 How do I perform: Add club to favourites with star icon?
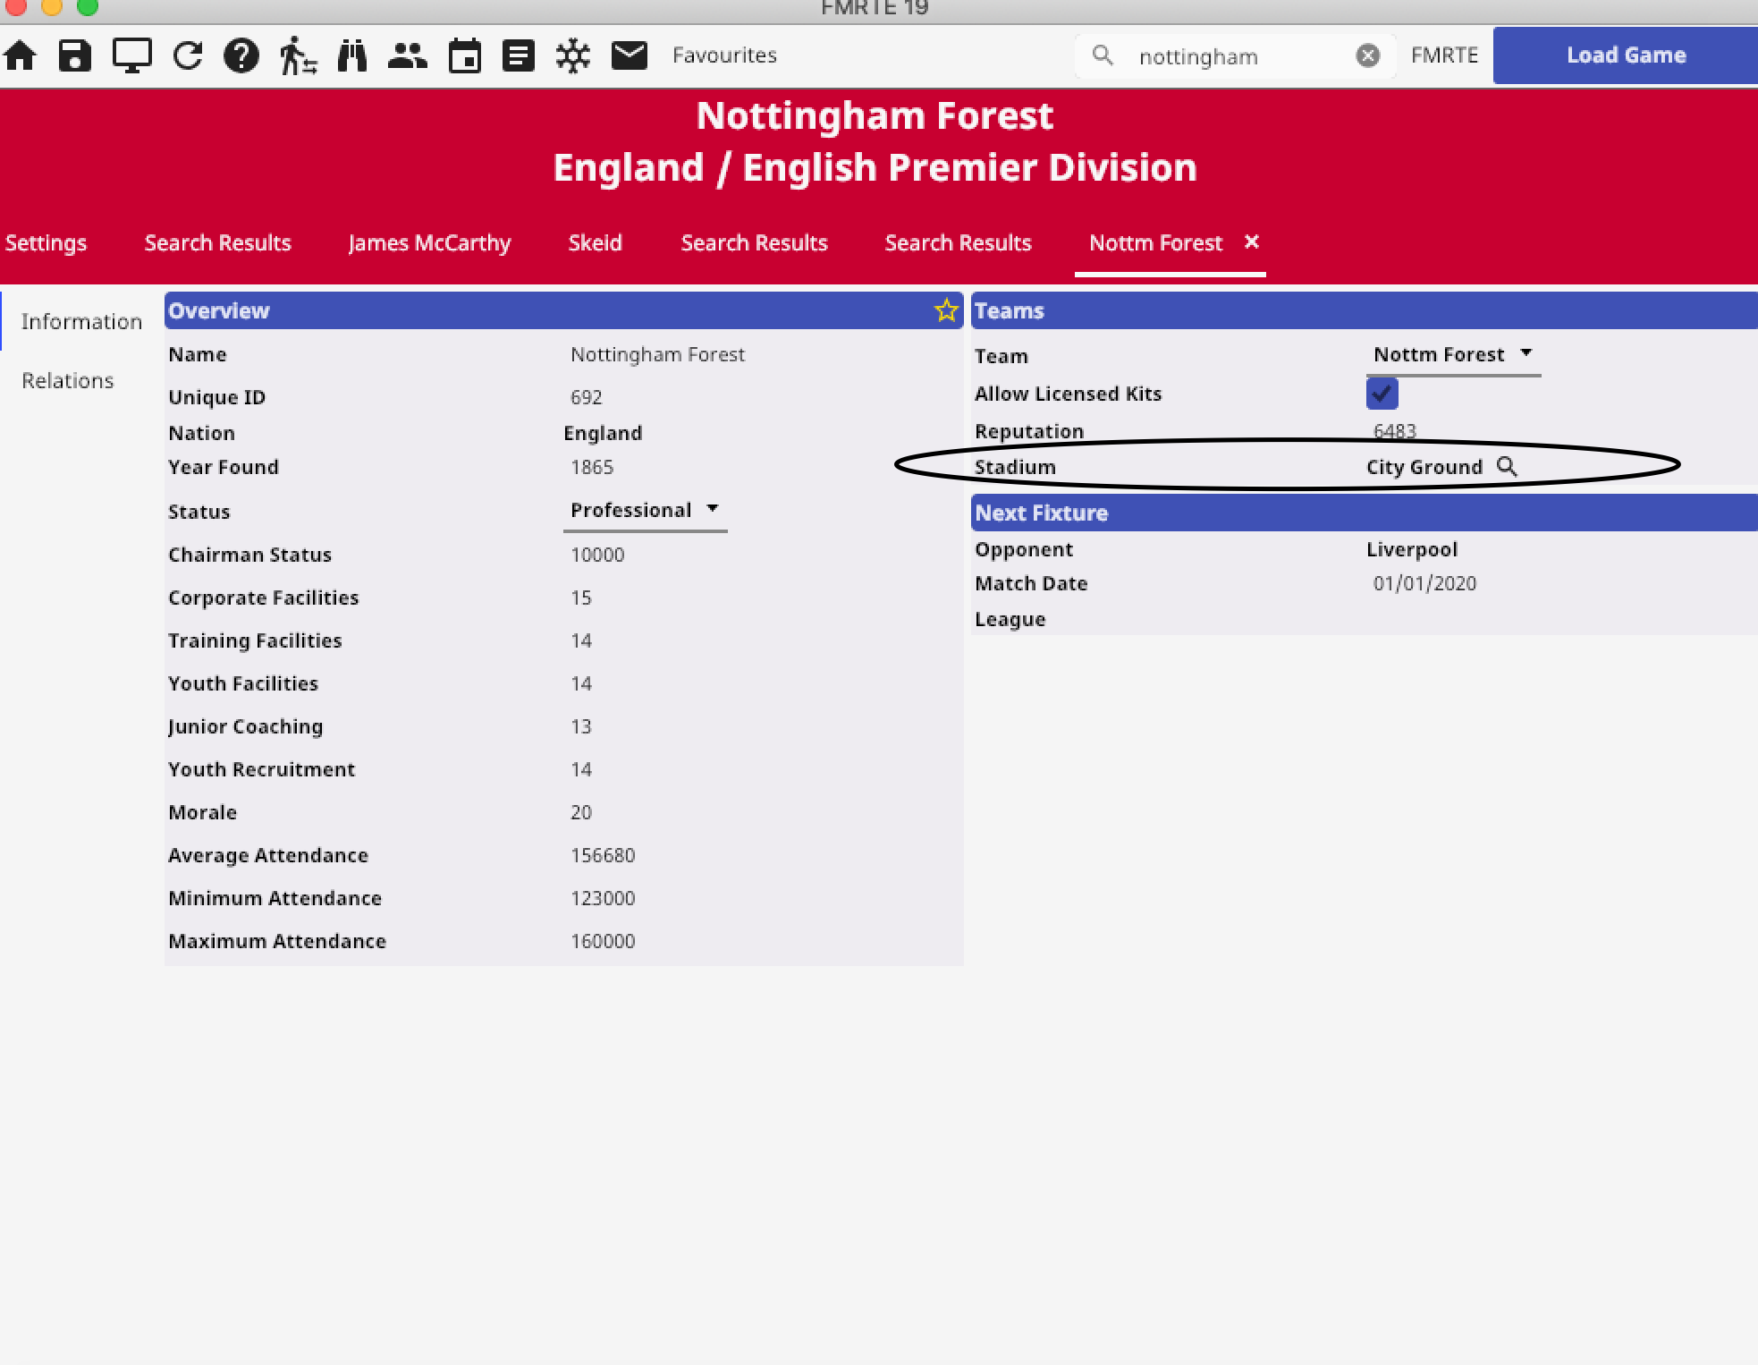946,310
